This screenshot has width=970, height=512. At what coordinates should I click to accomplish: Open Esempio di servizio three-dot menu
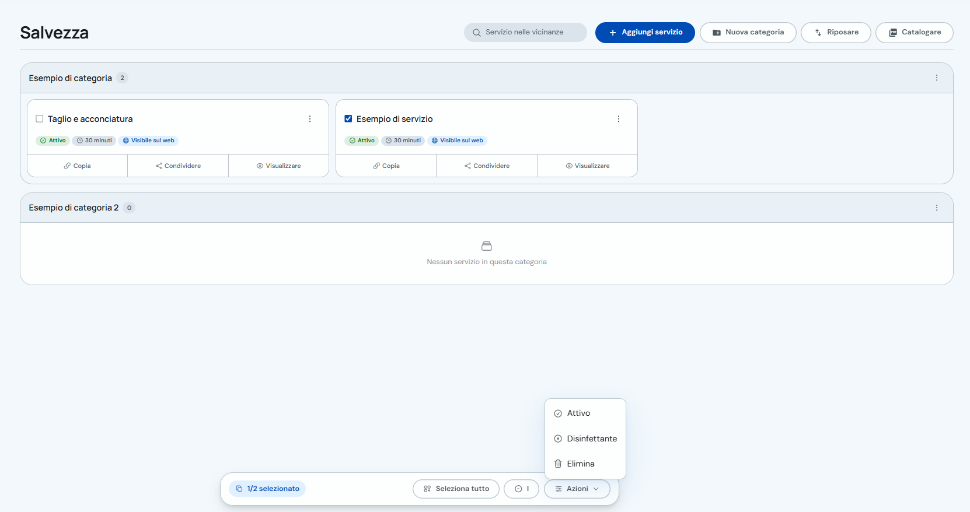619,119
